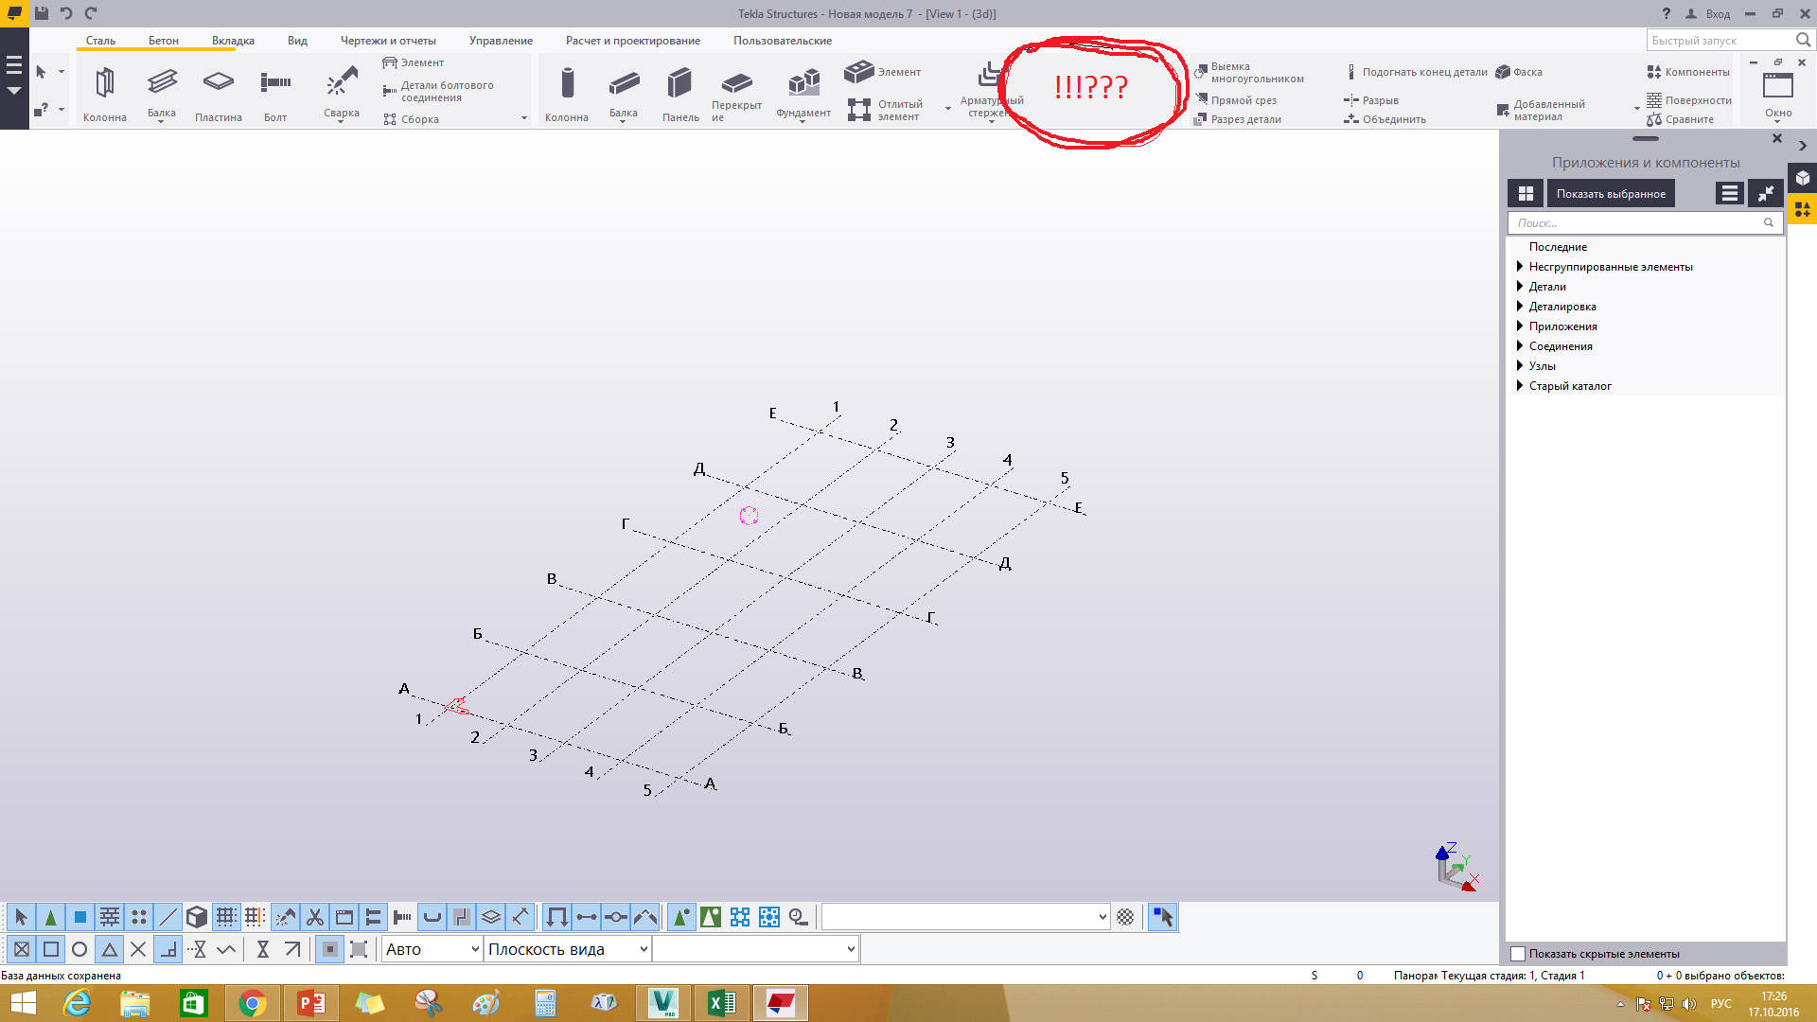The height and width of the screenshot is (1022, 1817).
Task: Click the steel Beam (Балка) icon
Action: pyautogui.click(x=162, y=83)
